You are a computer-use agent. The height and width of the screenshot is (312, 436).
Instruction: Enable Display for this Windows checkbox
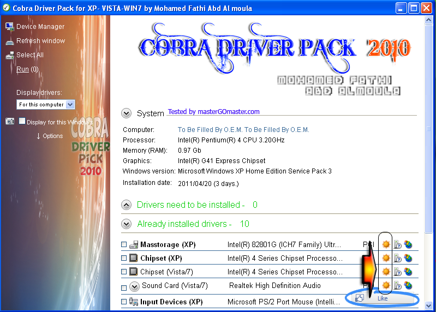[22, 121]
